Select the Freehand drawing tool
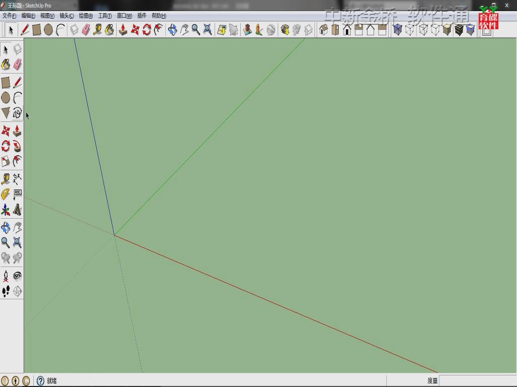The image size is (517, 387). click(17, 113)
